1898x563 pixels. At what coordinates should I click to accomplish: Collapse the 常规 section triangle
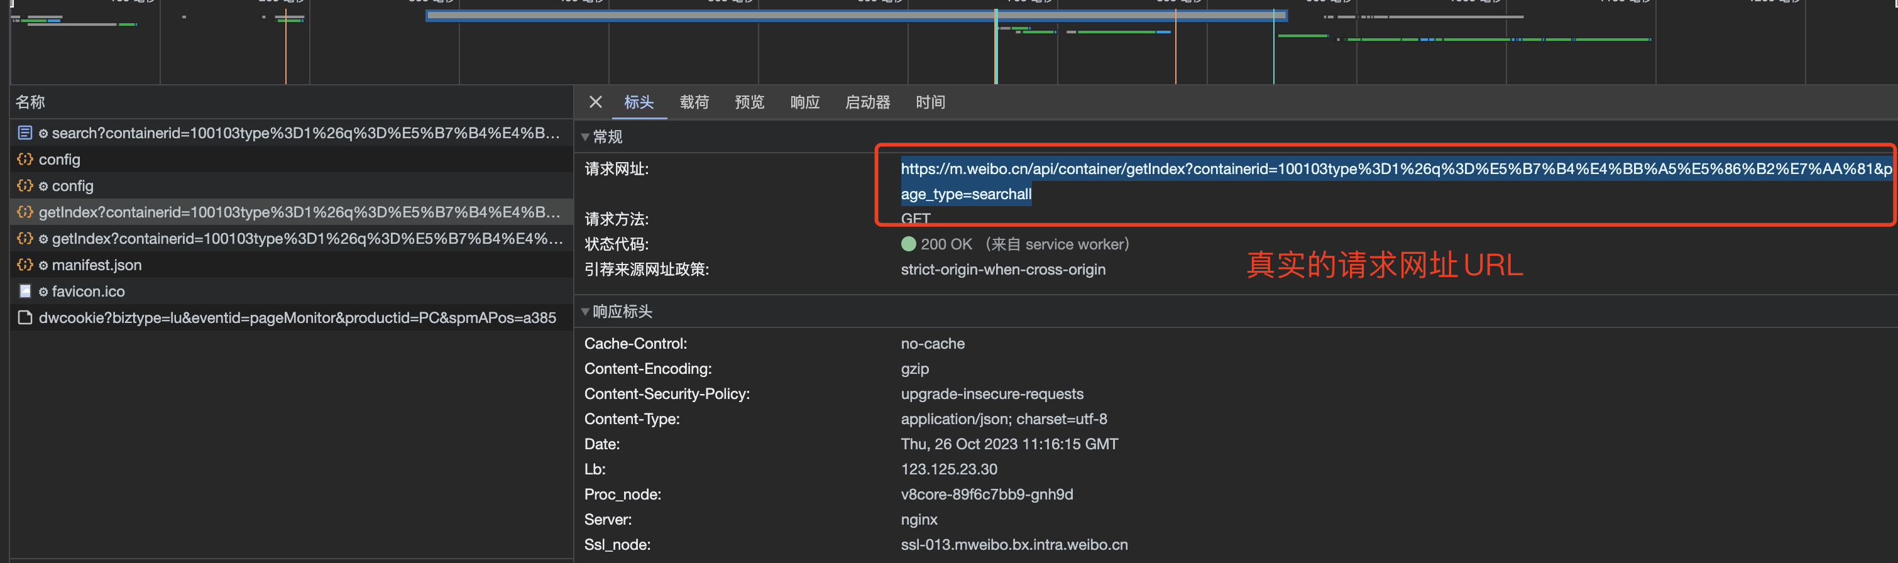(x=585, y=137)
